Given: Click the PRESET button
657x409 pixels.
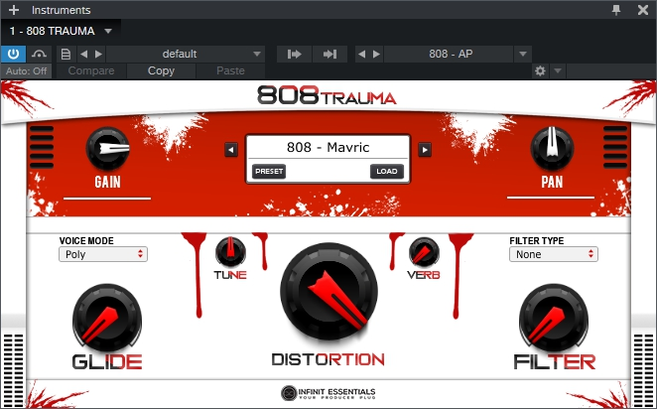Looking at the screenshot, I should (269, 172).
